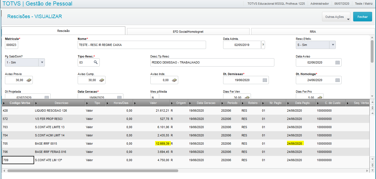The height and width of the screenshot is (179, 376).
Task: Jump to last row with grid bottom arrow
Action: (x=372, y=170)
